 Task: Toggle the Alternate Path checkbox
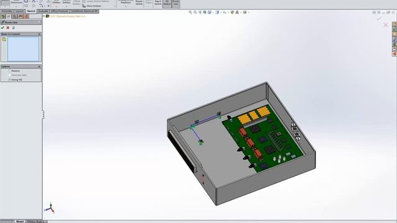click(x=10, y=75)
